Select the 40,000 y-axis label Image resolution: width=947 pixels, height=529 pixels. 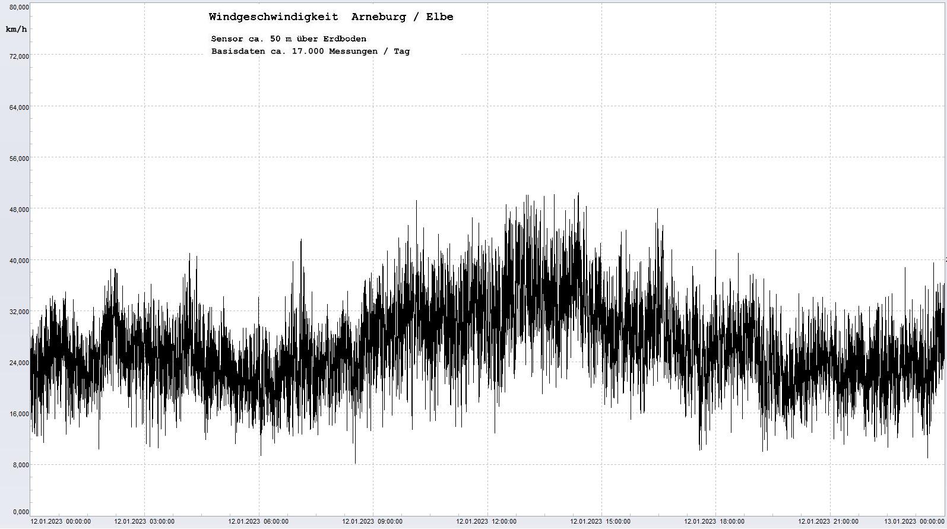click(x=18, y=261)
